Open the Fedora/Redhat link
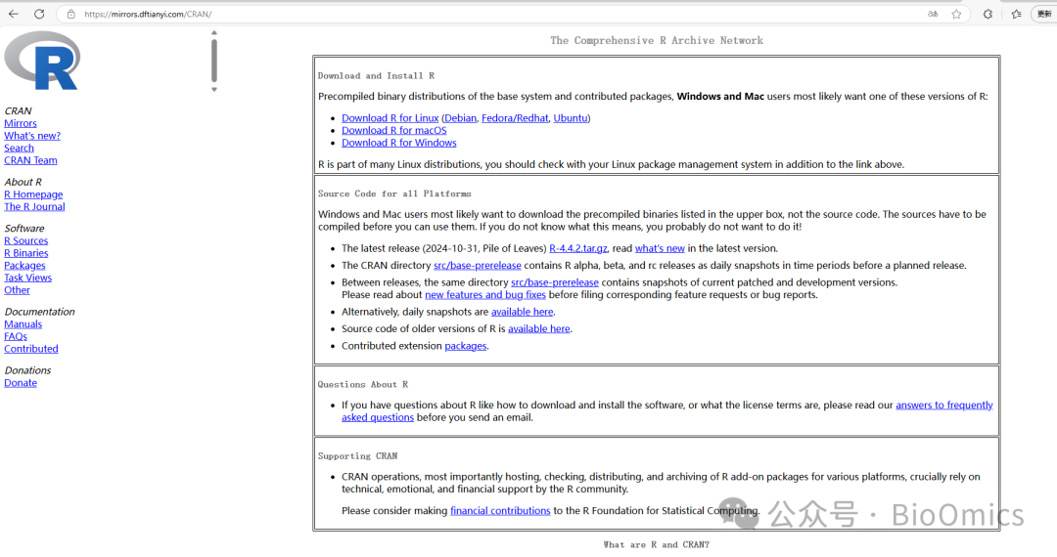 515,117
